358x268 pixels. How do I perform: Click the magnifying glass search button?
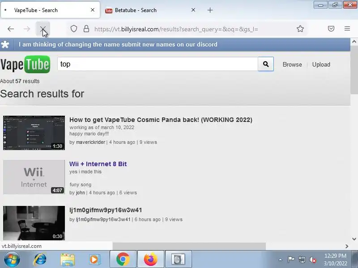[266, 64]
